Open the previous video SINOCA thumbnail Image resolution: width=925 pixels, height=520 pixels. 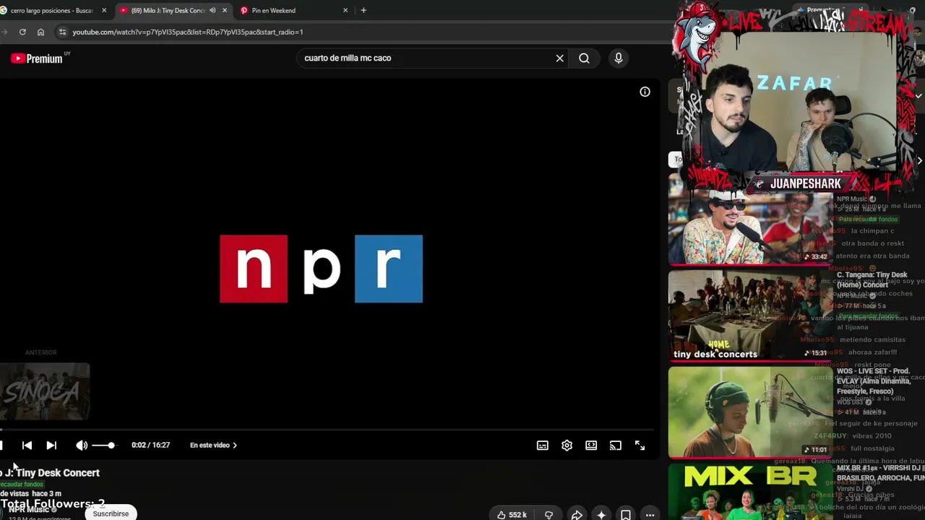[x=45, y=391]
